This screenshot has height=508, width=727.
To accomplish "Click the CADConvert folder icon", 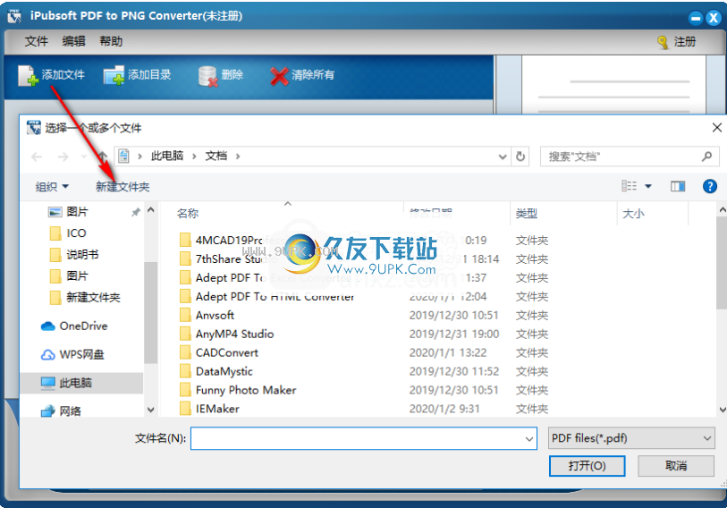I will pyautogui.click(x=185, y=352).
